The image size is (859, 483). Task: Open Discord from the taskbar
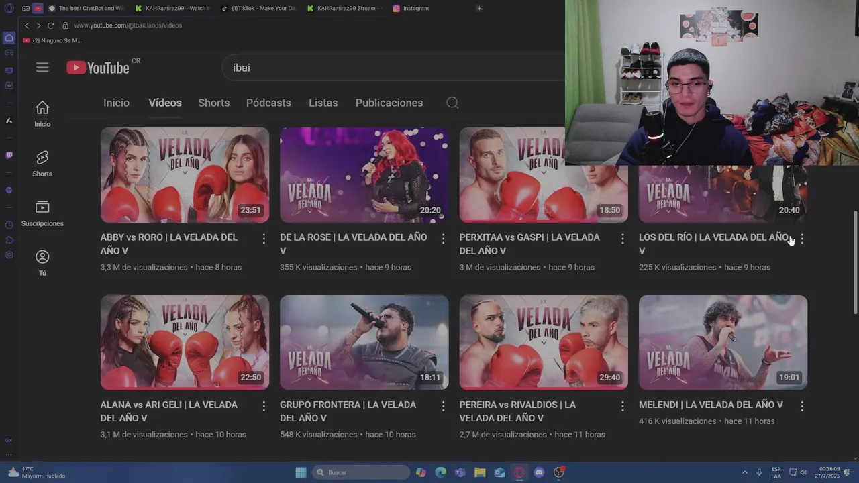coord(539,472)
